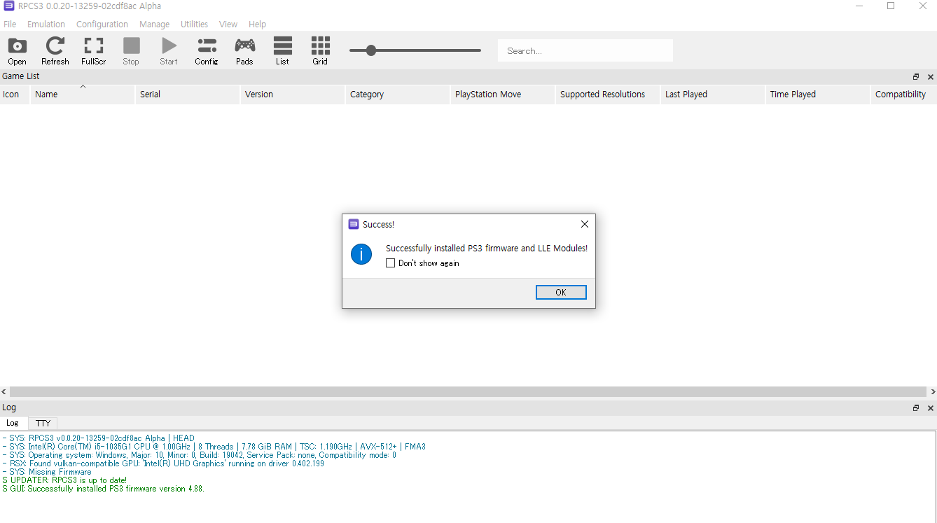The image size is (937, 523).
Task: Close the Game List panel
Action: click(930, 76)
